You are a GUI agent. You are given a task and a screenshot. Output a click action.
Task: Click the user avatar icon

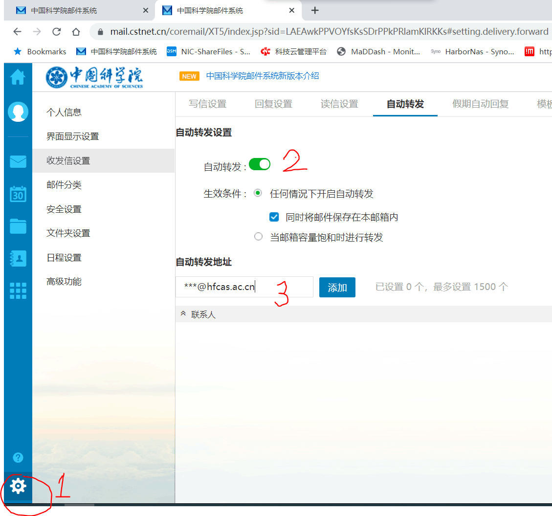click(x=18, y=112)
